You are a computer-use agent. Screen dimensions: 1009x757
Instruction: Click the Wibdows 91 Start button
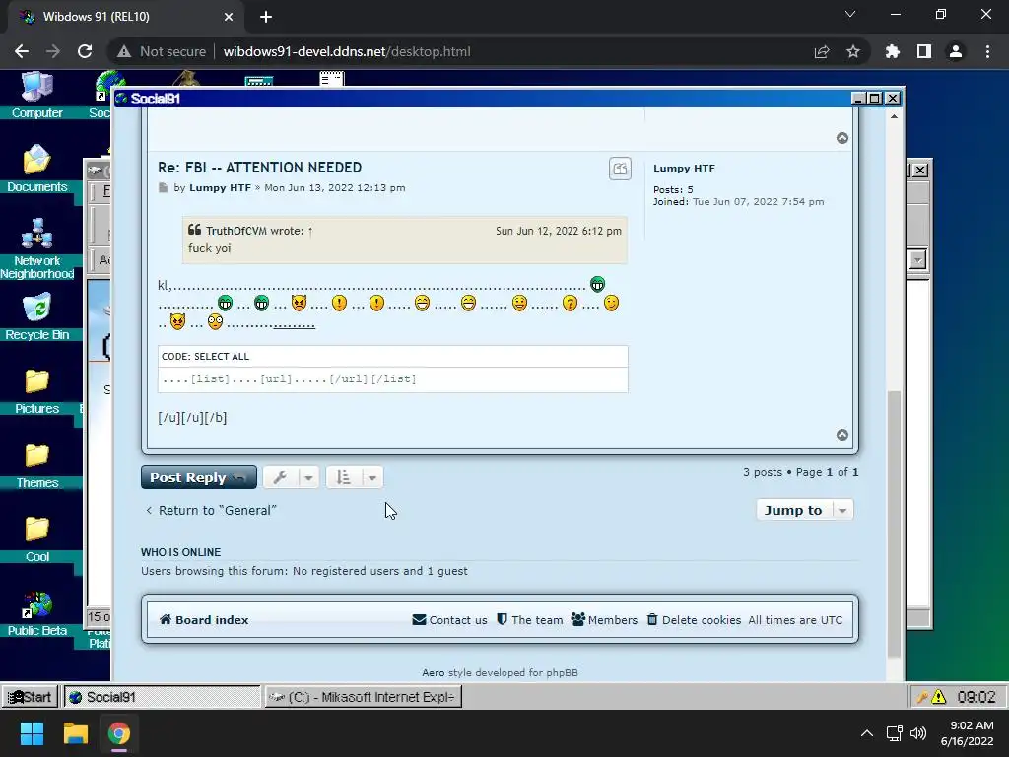coord(30,697)
